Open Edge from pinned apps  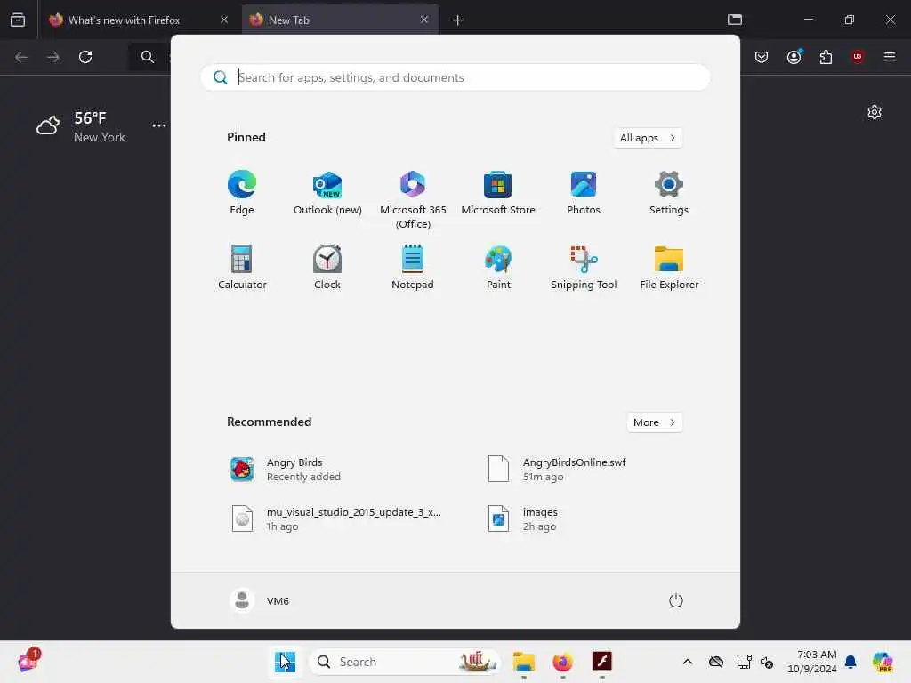pyautogui.click(x=242, y=193)
